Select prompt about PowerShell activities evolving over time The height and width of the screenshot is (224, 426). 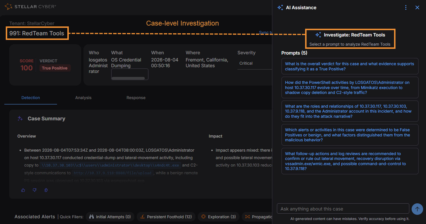[350, 88]
